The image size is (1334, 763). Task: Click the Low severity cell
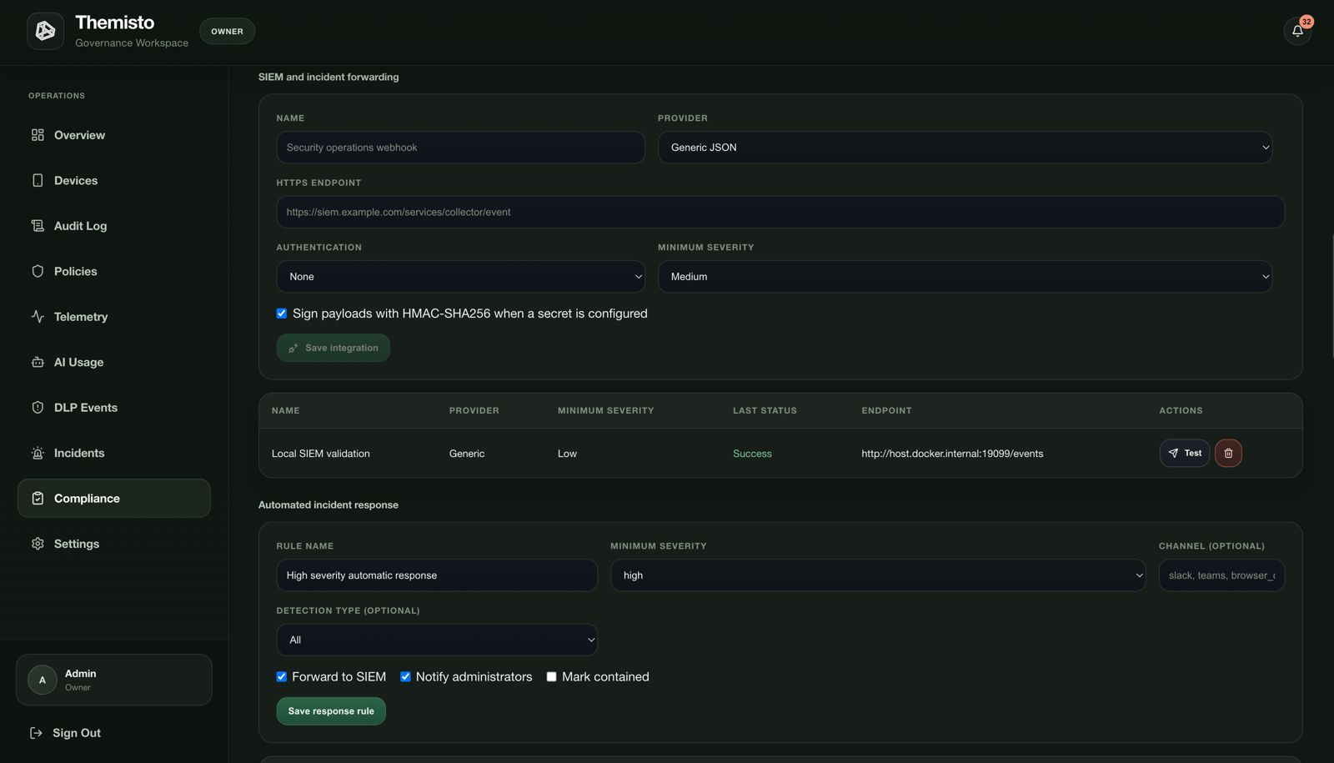click(567, 454)
